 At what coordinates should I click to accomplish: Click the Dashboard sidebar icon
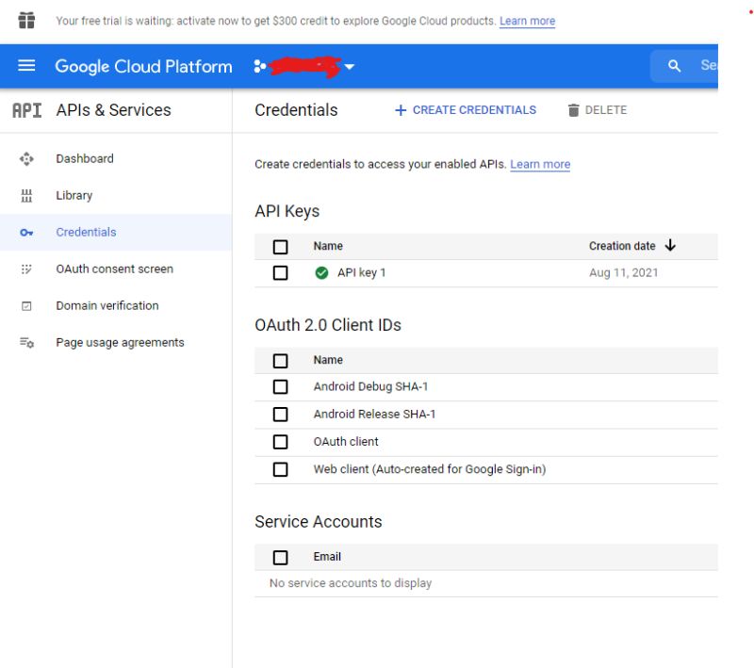(26, 158)
